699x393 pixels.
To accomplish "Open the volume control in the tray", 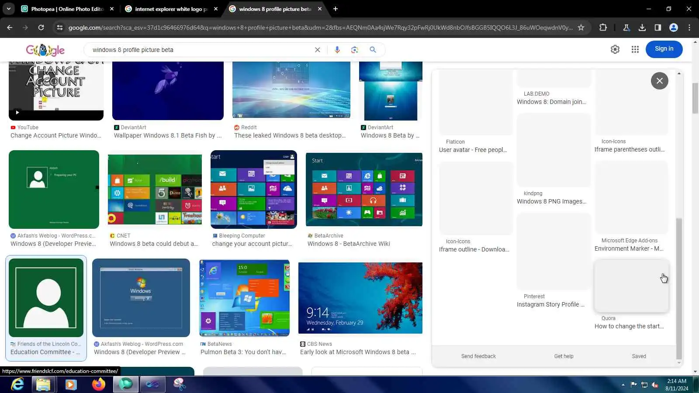I will (655, 385).
